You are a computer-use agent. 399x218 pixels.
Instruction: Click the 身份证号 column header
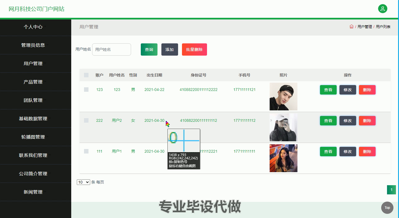point(198,75)
